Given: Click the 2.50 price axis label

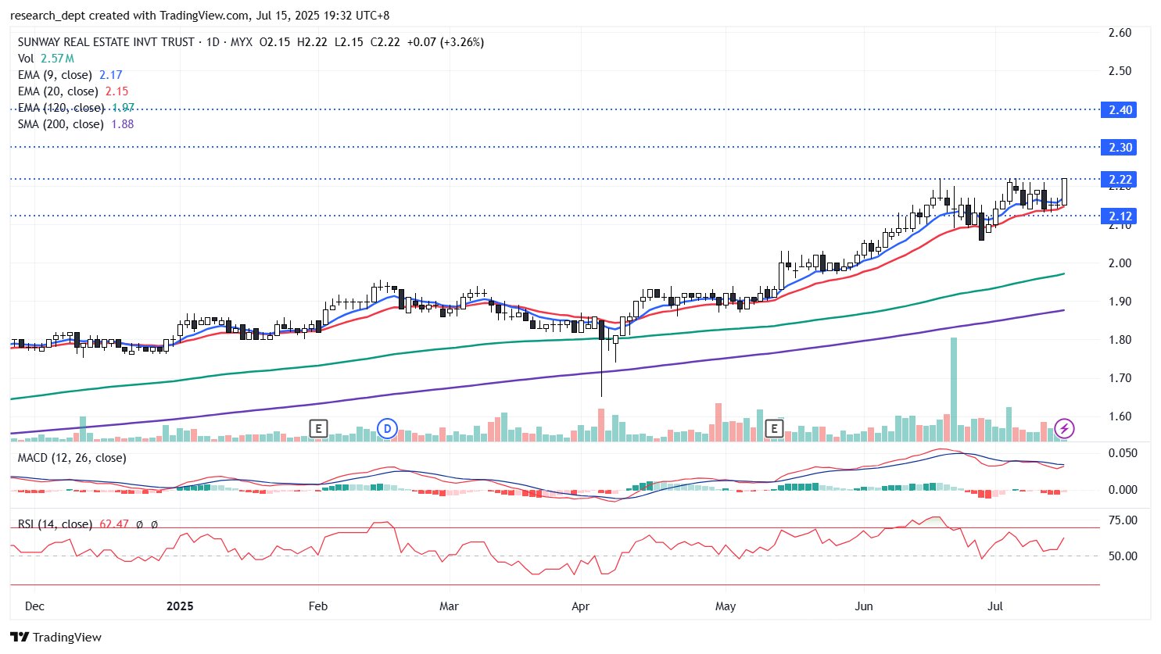Looking at the screenshot, I should (x=1120, y=71).
